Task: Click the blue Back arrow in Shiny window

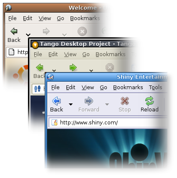Action: [56, 101]
